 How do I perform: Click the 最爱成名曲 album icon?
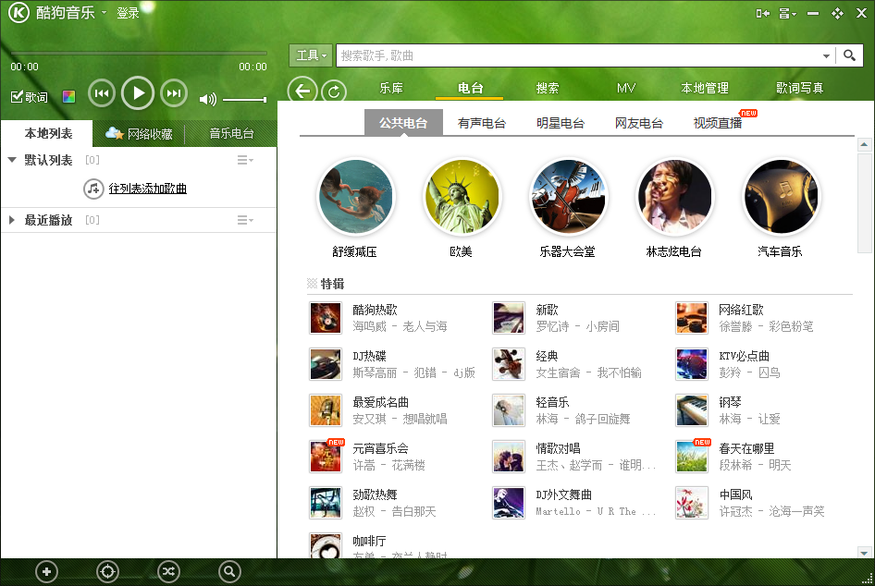(x=326, y=410)
